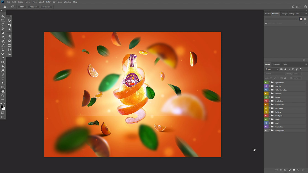The width and height of the screenshot is (308, 173).
Task: Switch to the Swatches panel tab
Action: [x=268, y=14]
